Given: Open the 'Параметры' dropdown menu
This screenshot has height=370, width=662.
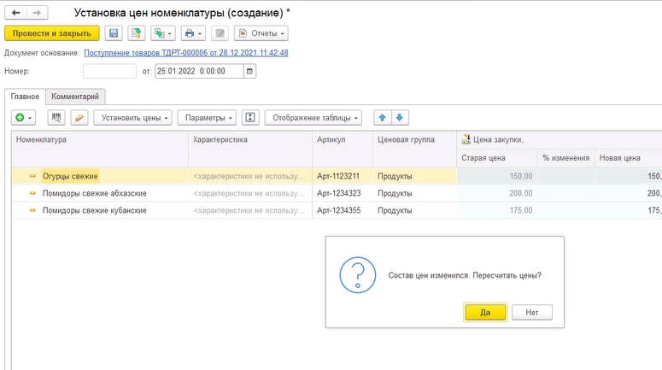Looking at the screenshot, I should coord(208,117).
